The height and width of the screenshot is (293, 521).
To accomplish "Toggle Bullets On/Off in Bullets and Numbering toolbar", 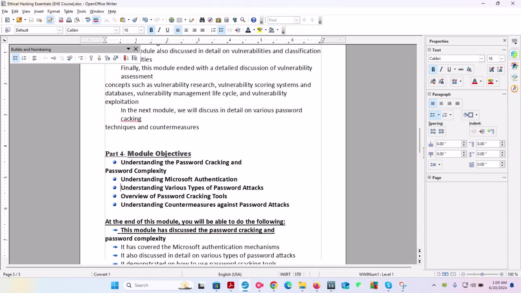I will (x=15, y=58).
